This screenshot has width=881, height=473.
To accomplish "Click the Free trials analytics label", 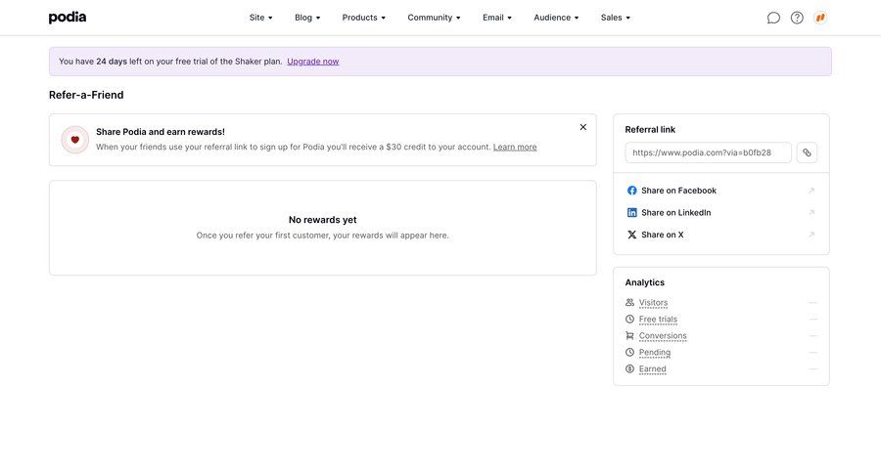I will (x=658, y=320).
